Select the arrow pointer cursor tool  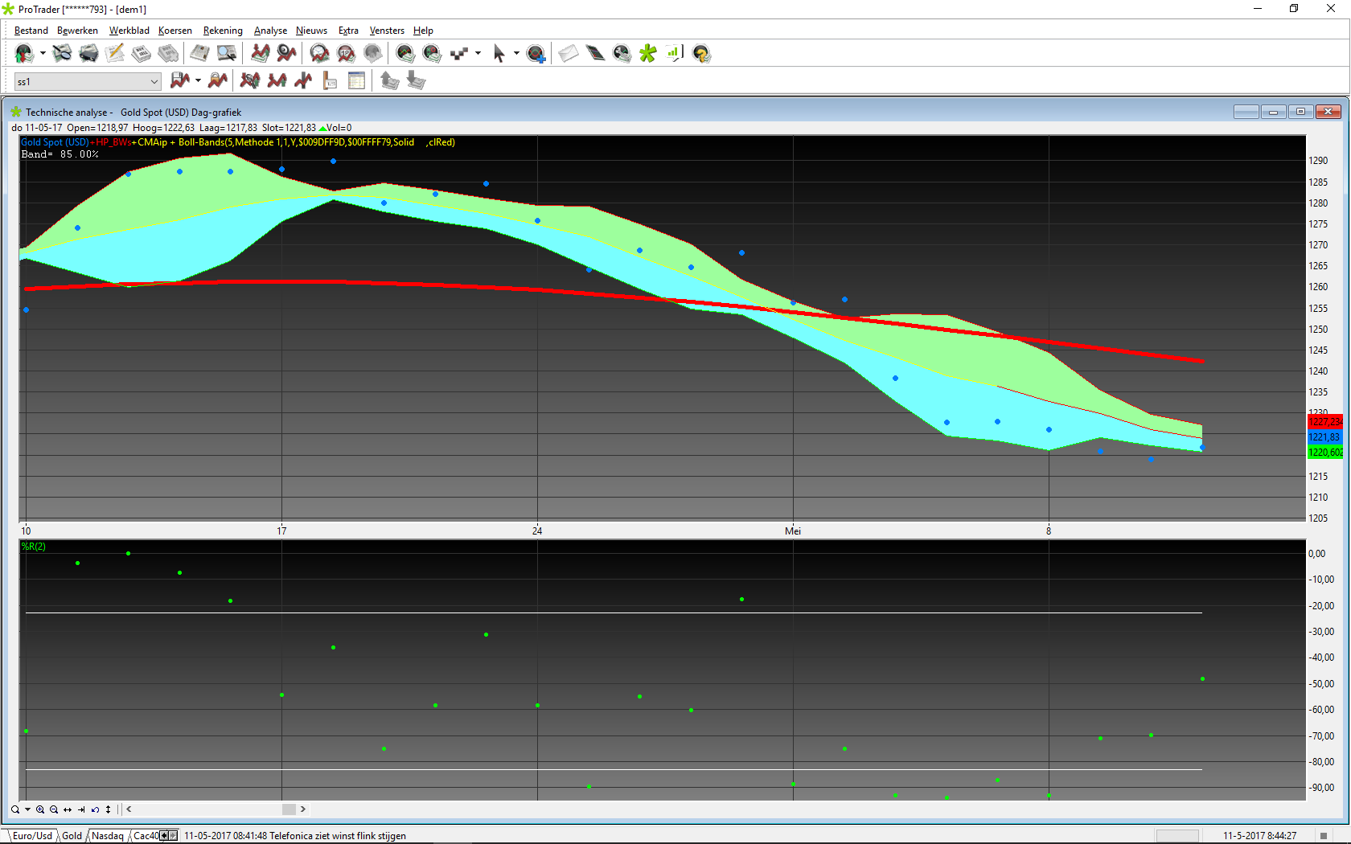pyautogui.click(x=499, y=54)
